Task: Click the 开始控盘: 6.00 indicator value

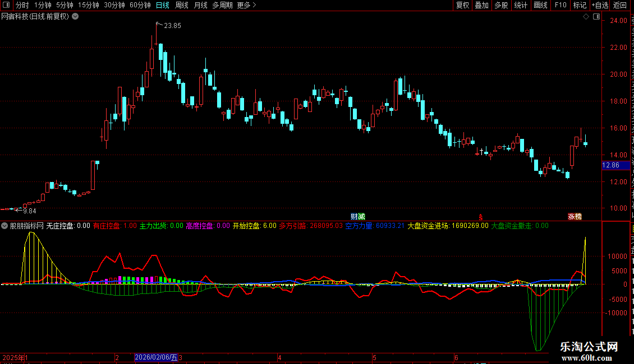Action: point(254,226)
